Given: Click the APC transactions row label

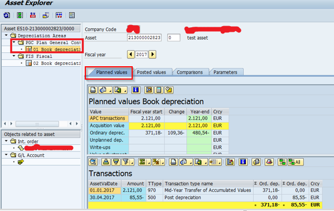Looking at the screenshot, I should (x=108, y=118).
